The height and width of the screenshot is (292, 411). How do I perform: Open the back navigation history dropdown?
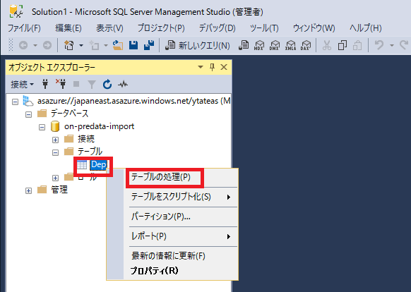click(x=35, y=46)
